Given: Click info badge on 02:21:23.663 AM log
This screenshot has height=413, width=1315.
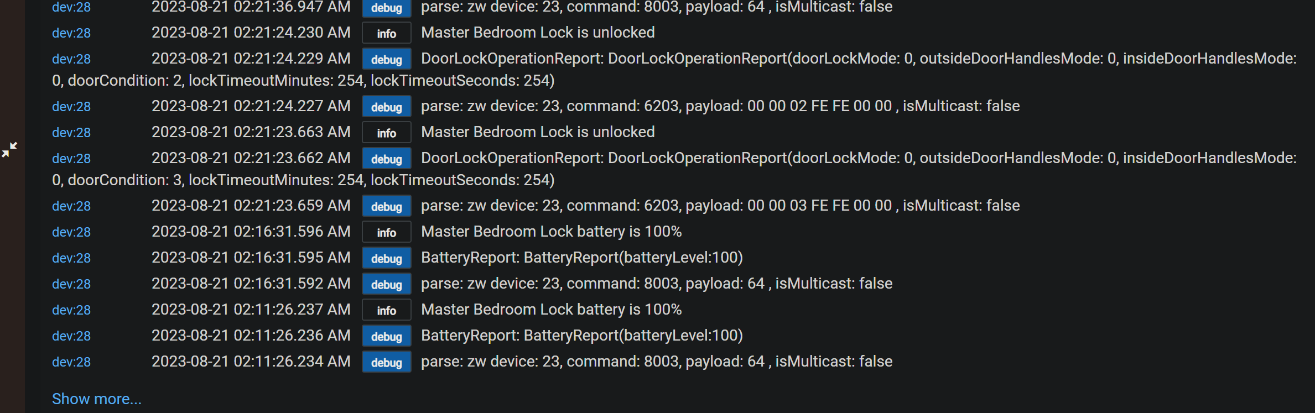Looking at the screenshot, I should 386,133.
